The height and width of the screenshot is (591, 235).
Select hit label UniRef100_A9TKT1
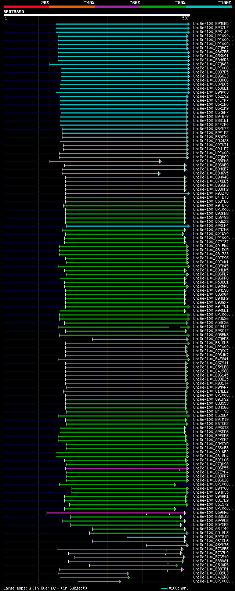pos(211,145)
